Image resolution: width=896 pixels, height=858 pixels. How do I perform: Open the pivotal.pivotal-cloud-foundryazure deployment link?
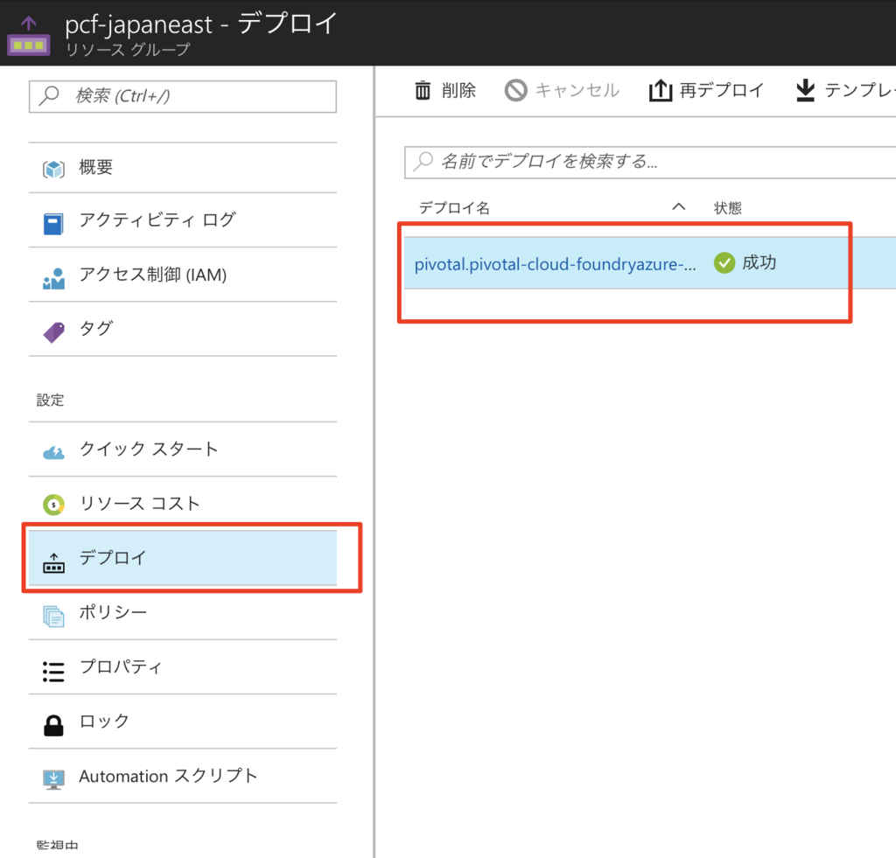click(556, 262)
